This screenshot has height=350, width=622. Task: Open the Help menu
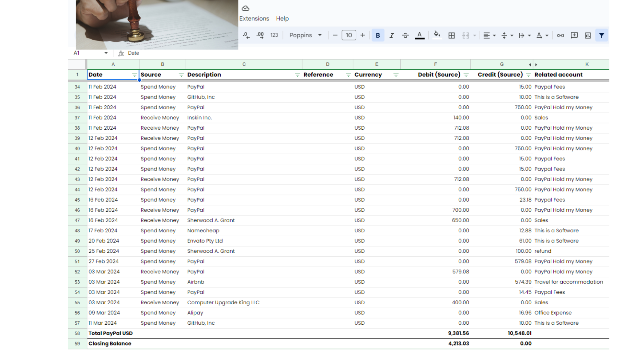(282, 18)
